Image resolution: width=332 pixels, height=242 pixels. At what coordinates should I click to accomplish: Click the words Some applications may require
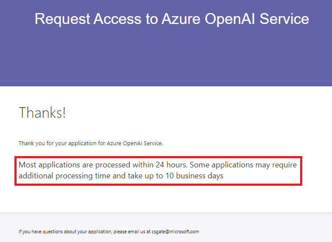(243, 165)
